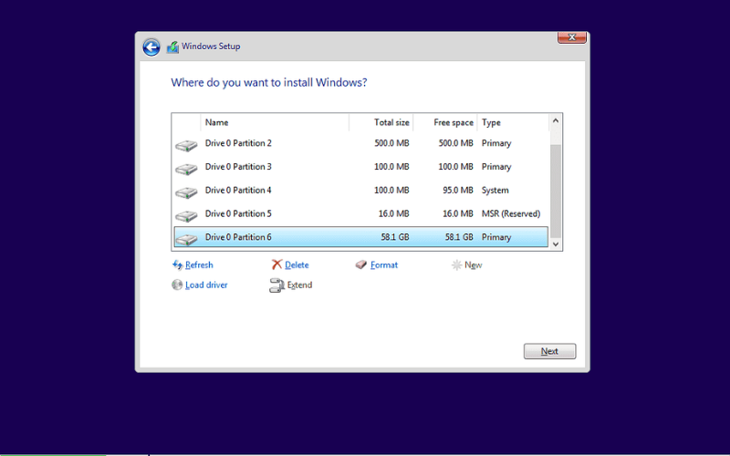Screen dimensions: 730x456
Task: Sort by the Name column header
Action: click(x=275, y=122)
